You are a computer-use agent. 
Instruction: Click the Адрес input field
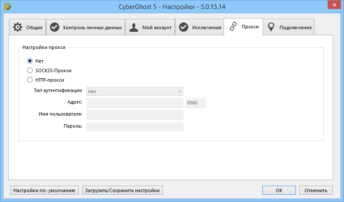pos(135,103)
